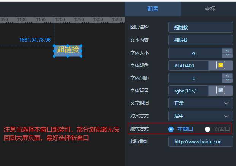Switch to the 坐标 tab
Screen dimensions: 236x166
pyautogui.click(x=209, y=9)
